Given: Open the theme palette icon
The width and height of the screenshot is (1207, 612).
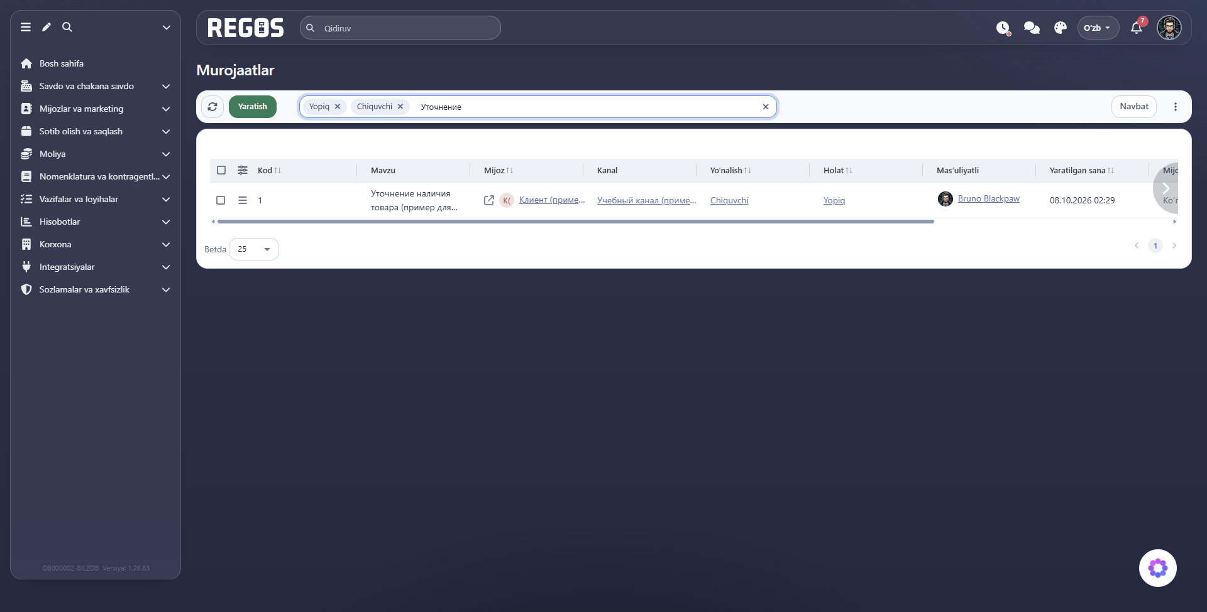Looking at the screenshot, I should (1061, 28).
